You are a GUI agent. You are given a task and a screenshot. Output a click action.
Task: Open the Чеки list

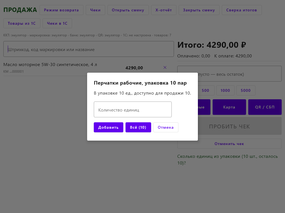tap(95, 10)
